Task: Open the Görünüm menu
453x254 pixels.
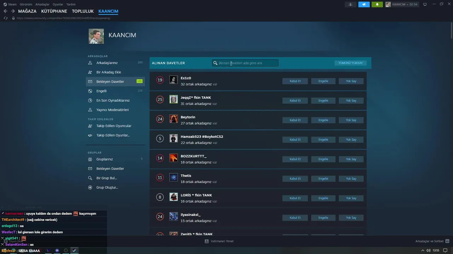Action: point(26,4)
